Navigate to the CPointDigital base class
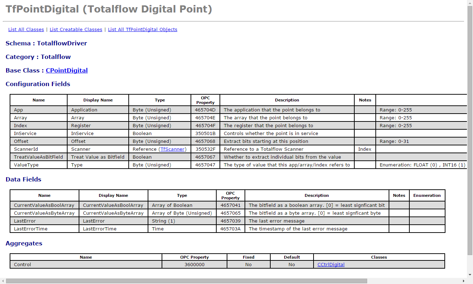473x284 pixels. click(66, 70)
